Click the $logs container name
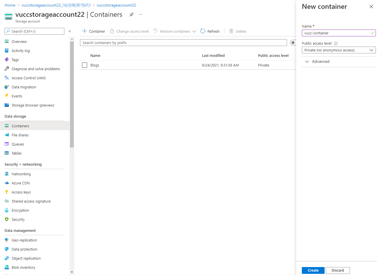Screen dimensions: 377x275 pos(95,65)
